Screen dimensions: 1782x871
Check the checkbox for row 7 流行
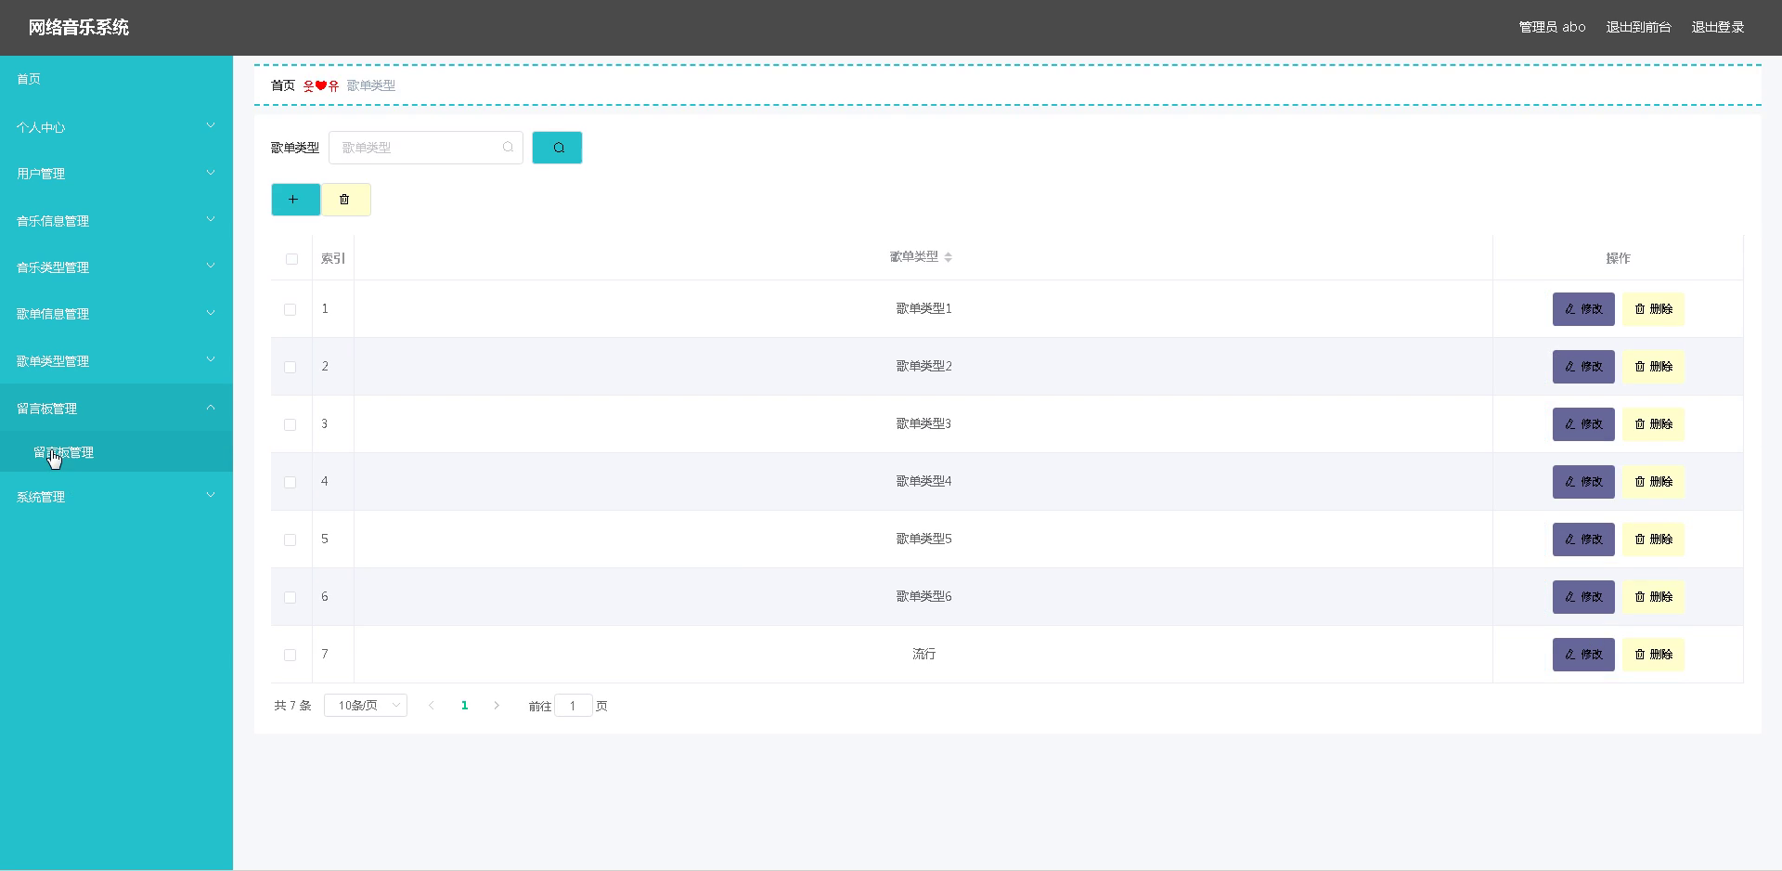(290, 655)
